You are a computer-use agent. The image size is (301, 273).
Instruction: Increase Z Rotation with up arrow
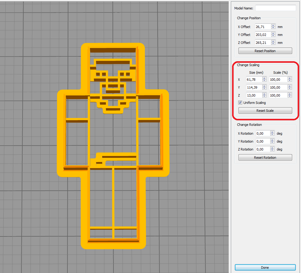coord(272,148)
